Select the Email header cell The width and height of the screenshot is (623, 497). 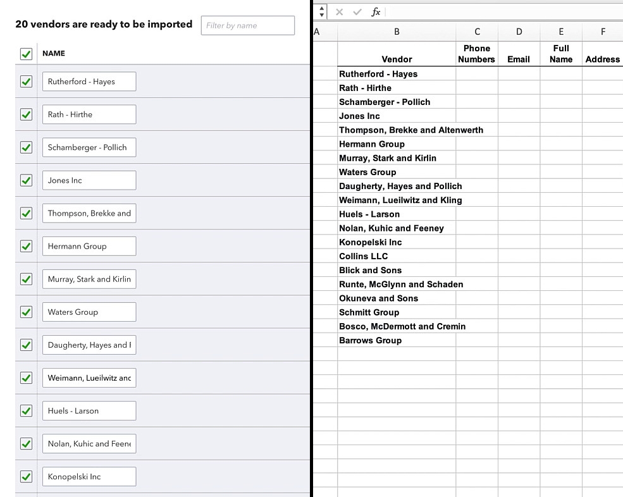[x=519, y=54]
